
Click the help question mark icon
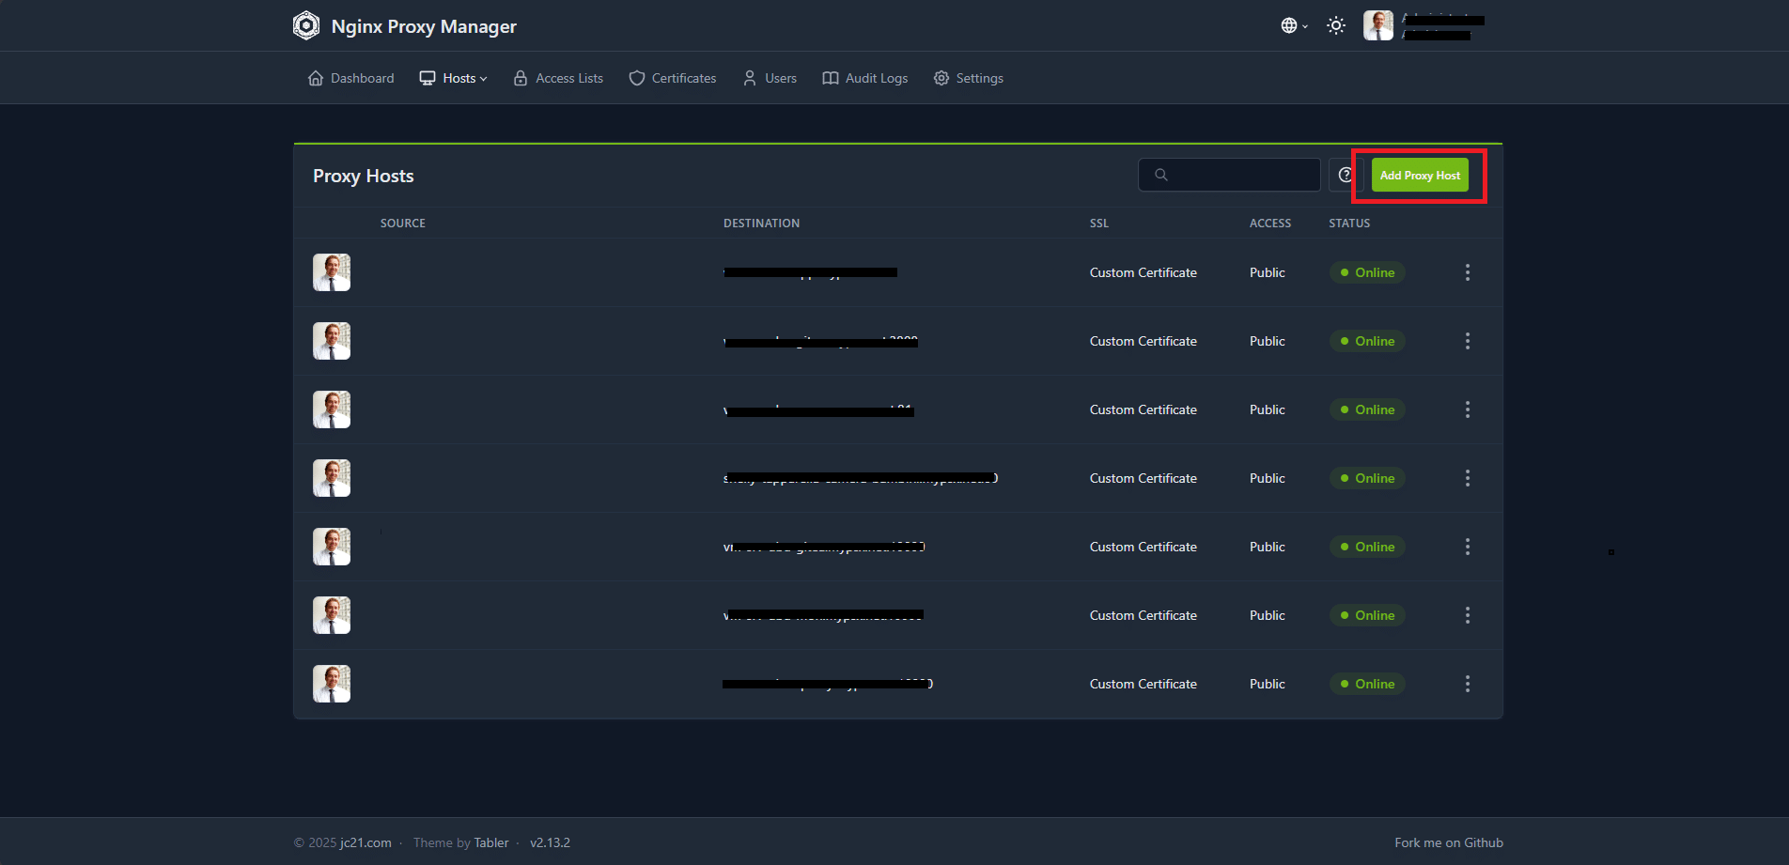pyautogui.click(x=1346, y=175)
